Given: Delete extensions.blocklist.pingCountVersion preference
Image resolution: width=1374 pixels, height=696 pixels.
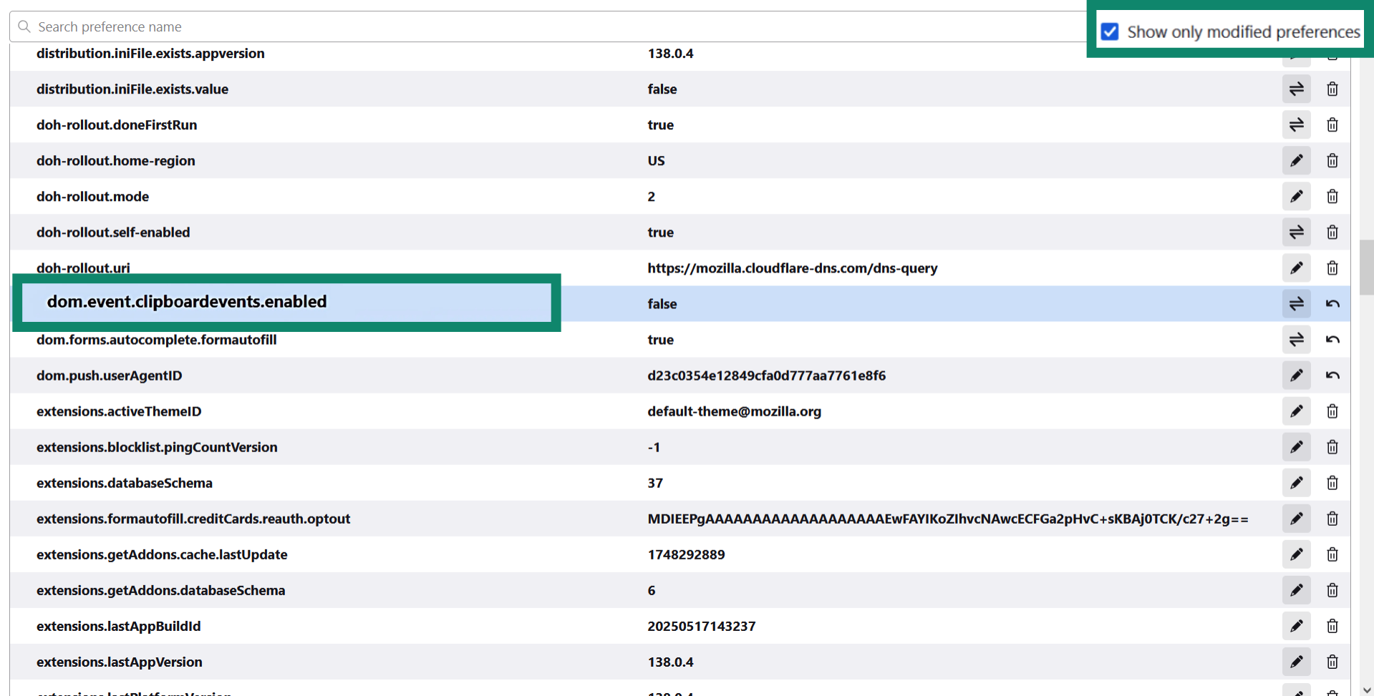Looking at the screenshot, I should 1332,447.
